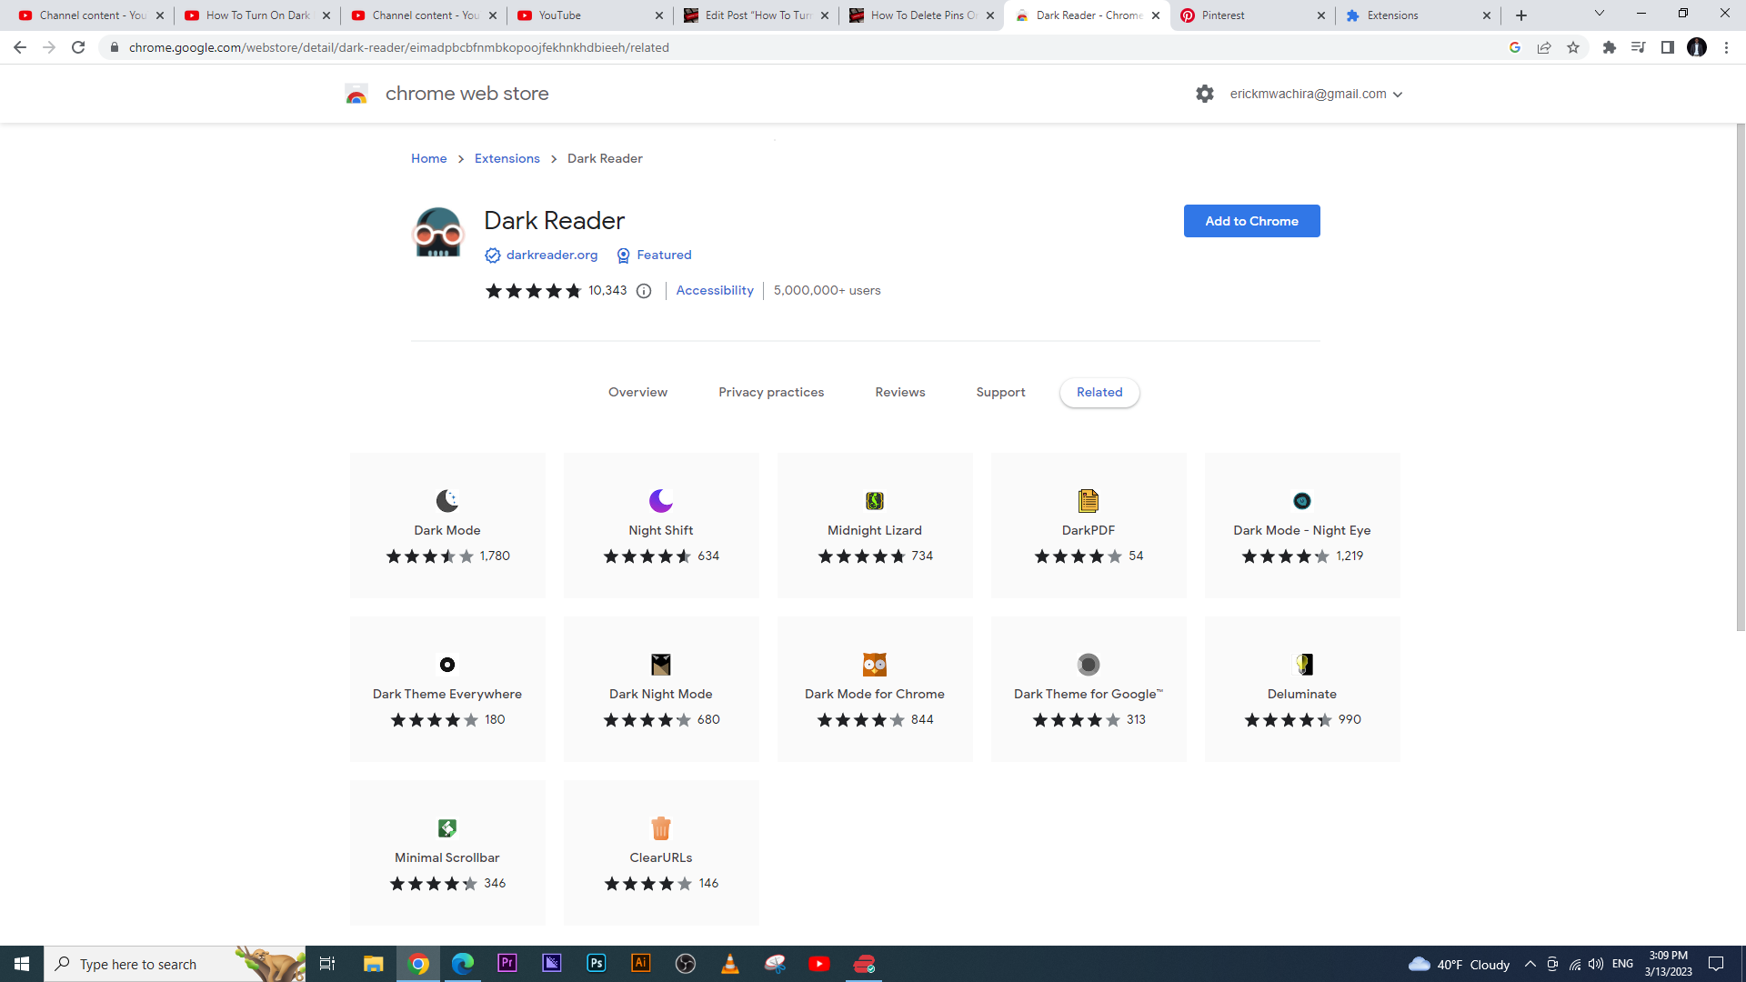This screenshot has width=1746, height=982.
Task: Bookmark this page with the star icon
Action: pos(1573,47)
